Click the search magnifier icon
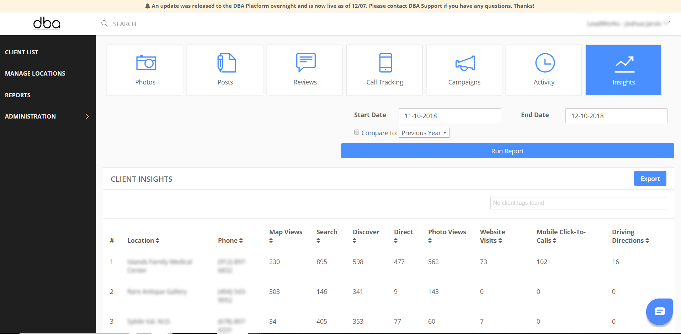The image size is (681, 334). coord(105,23)
